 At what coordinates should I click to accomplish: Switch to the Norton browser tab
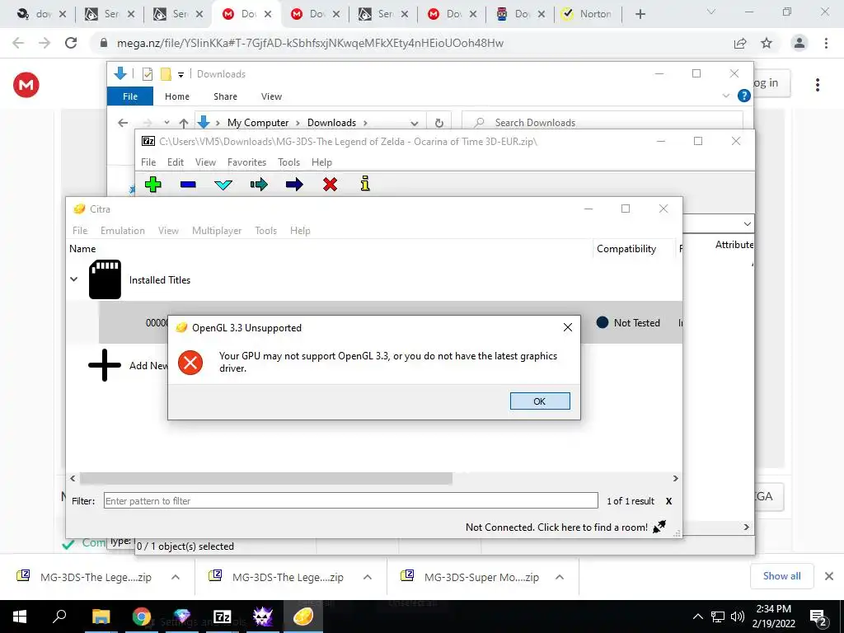coord(587,14)
